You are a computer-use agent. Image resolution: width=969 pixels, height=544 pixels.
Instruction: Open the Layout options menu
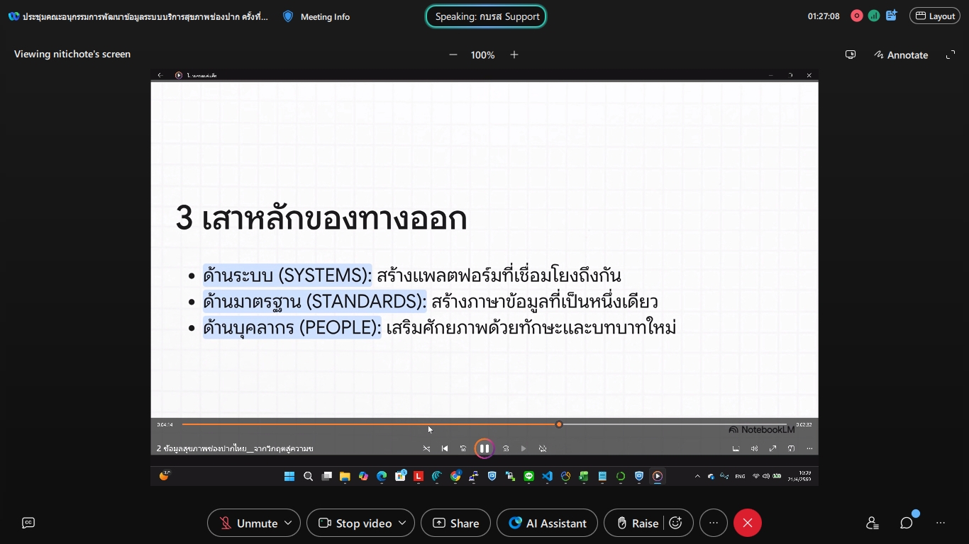point(934,16)
